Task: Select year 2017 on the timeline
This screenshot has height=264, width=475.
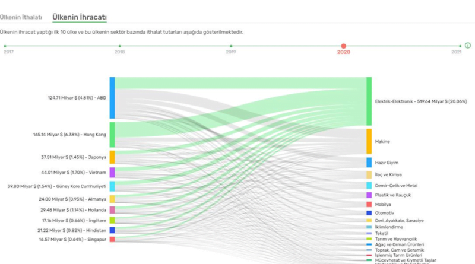Action: 5,46
